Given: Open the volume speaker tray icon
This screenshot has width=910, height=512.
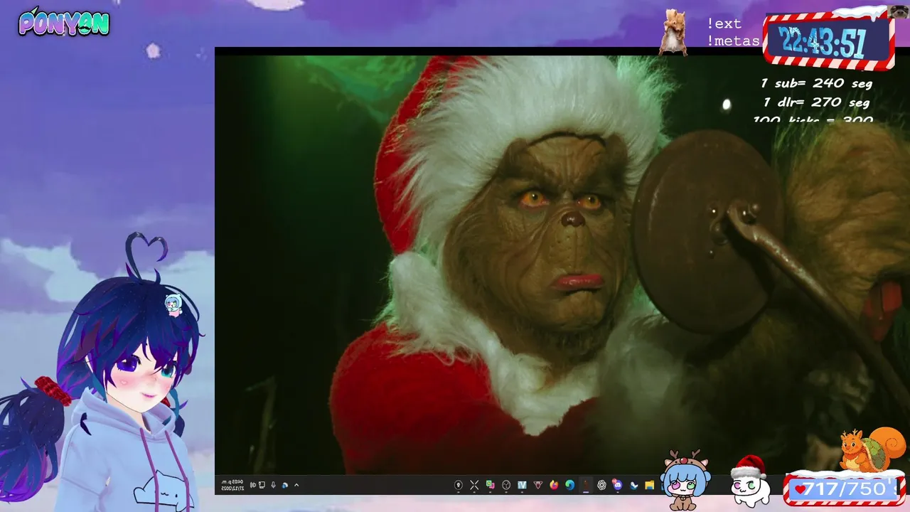Looking at the screenshot, I should click(x=253, y=485).
